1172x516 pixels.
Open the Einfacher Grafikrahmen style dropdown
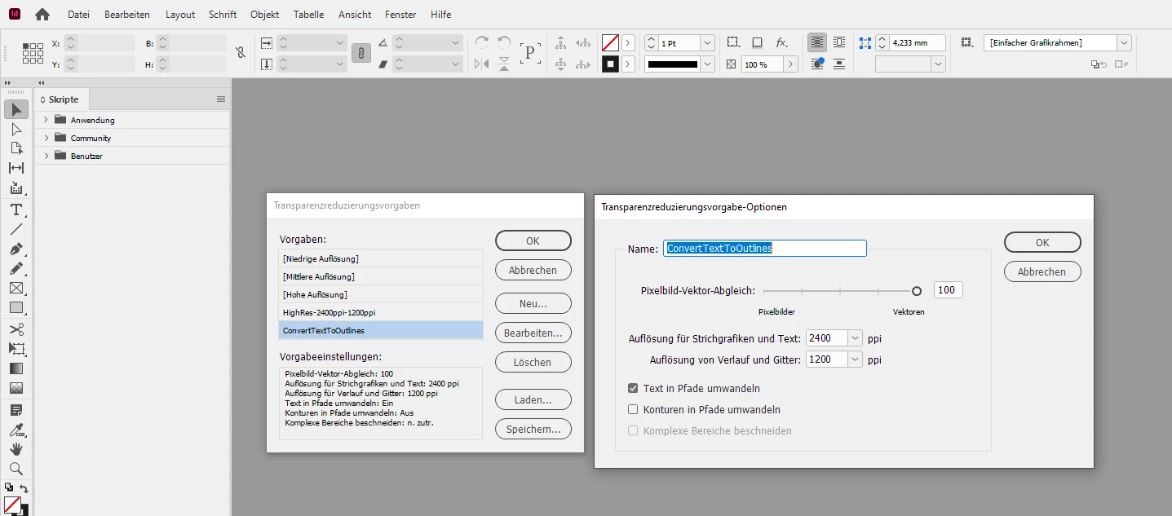1124,42
